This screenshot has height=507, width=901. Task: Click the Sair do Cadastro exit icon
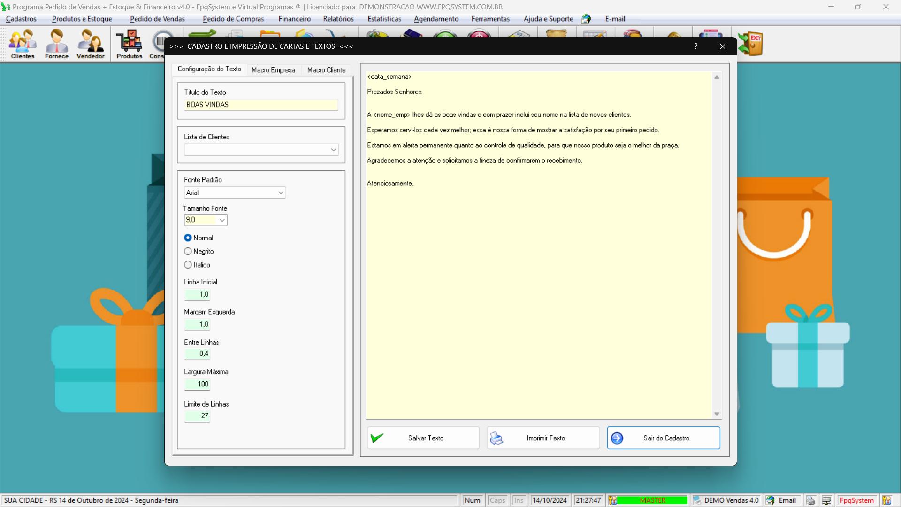617,438
